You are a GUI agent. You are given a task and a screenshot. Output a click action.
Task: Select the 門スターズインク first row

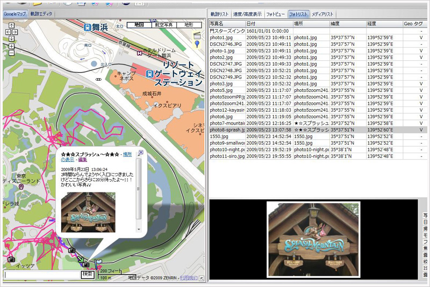click(x=318, y=31)
